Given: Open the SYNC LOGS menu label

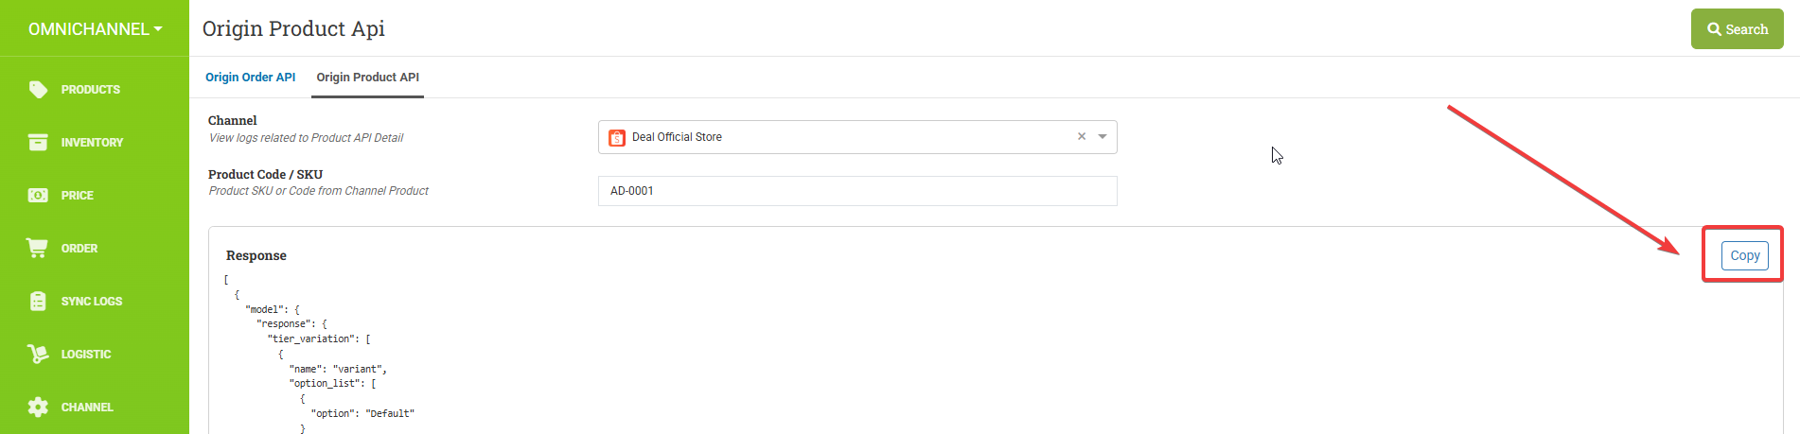Looking at the screenshot, I should pyautogui.click(x=92, y=302).
